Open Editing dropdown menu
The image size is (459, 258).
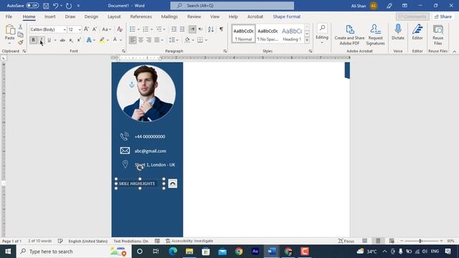(x=322, y=34)
